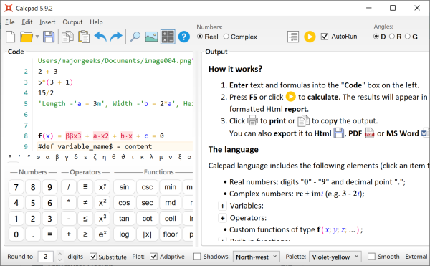Click the Redo arrow in toolbar
The height and width of the screenshot is (266, 430).
pos(116,37)
